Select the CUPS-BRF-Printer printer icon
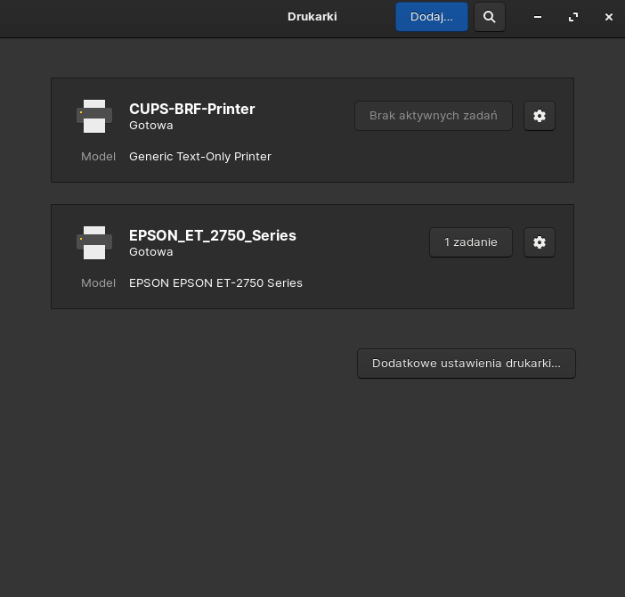625x597 pixels. coord(94,116)
